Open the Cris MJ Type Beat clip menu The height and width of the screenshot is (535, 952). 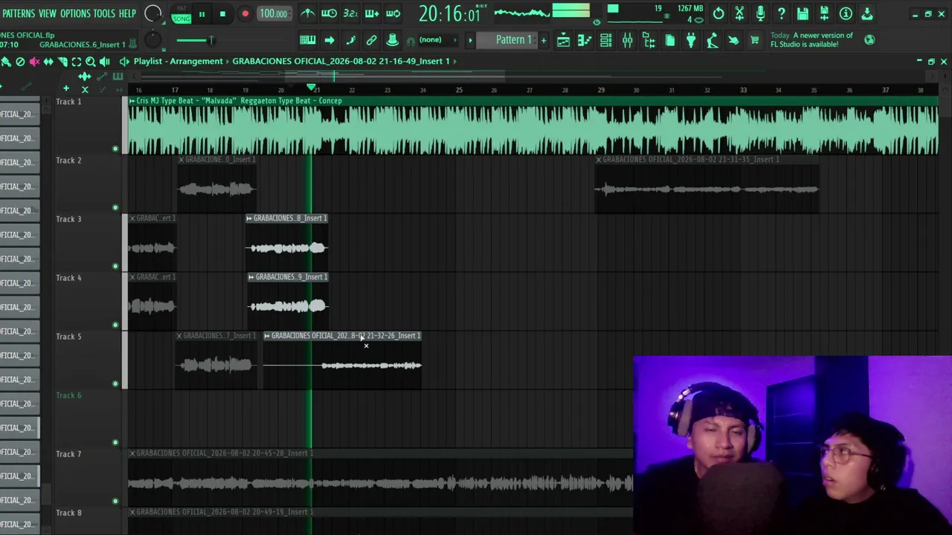[132, 101]
